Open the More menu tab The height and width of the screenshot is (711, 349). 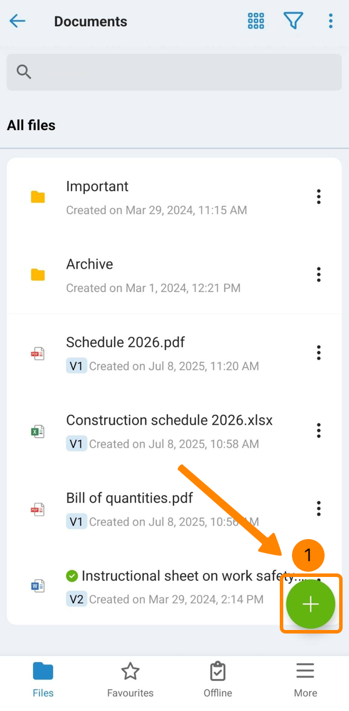(305, 680)
